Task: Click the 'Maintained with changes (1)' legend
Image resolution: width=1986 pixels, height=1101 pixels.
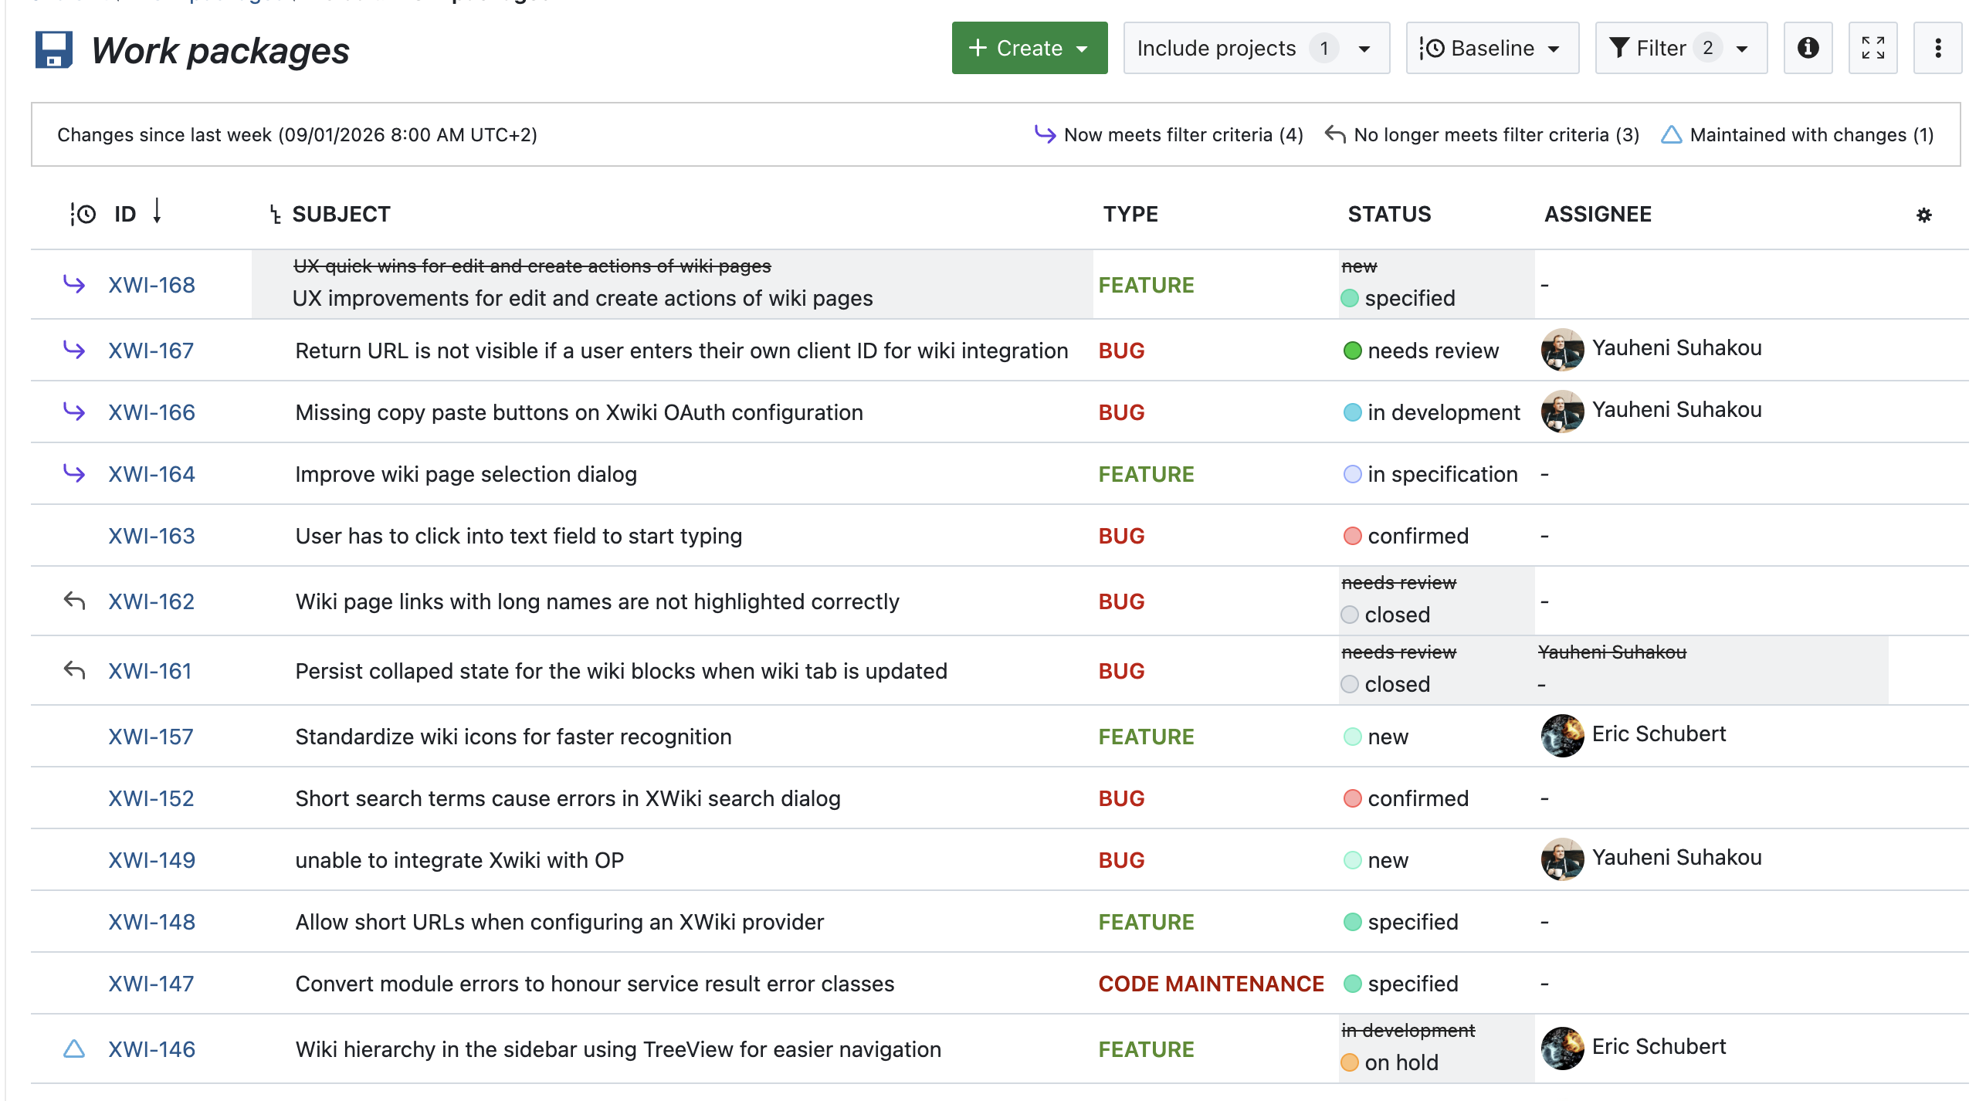Action: click(x=1798, y=134)
